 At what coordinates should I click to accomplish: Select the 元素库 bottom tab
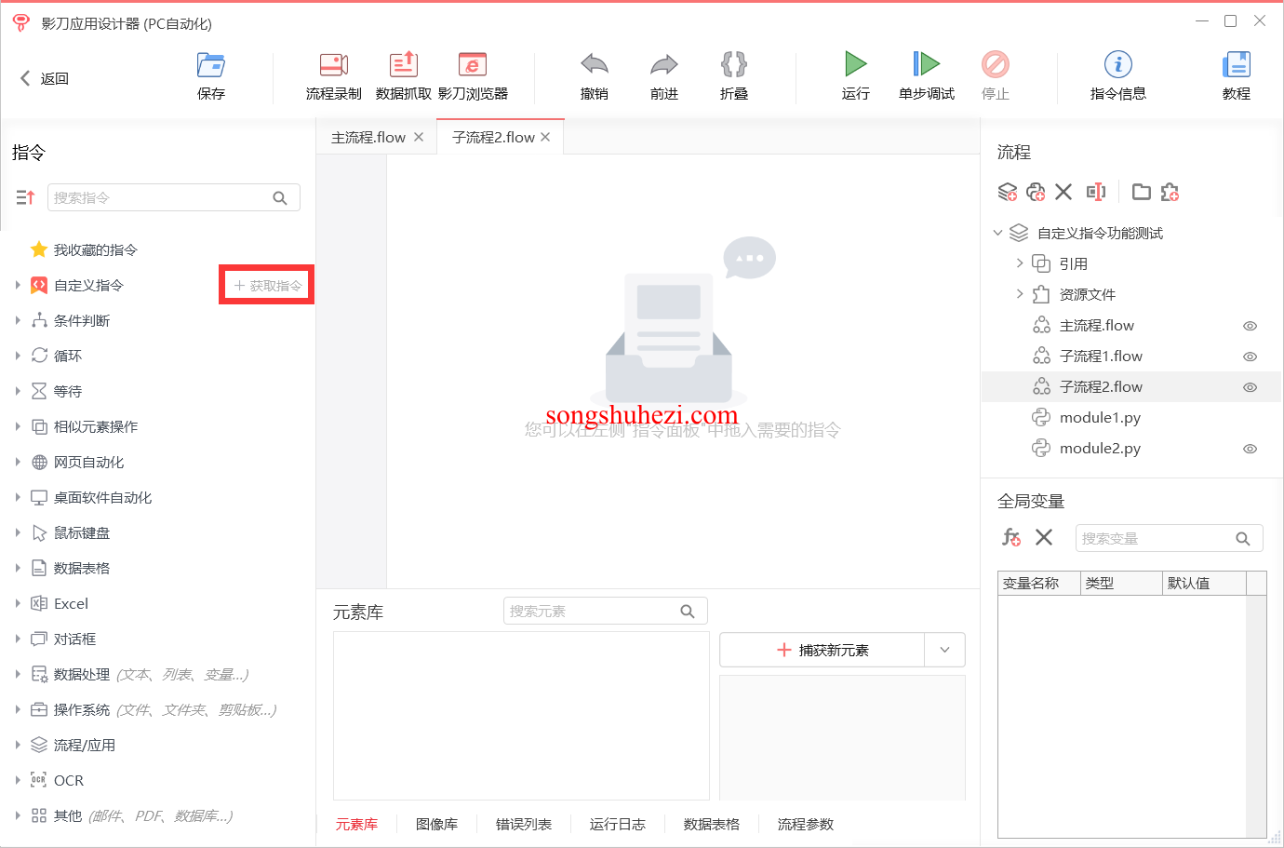click(x=356, y=824)
